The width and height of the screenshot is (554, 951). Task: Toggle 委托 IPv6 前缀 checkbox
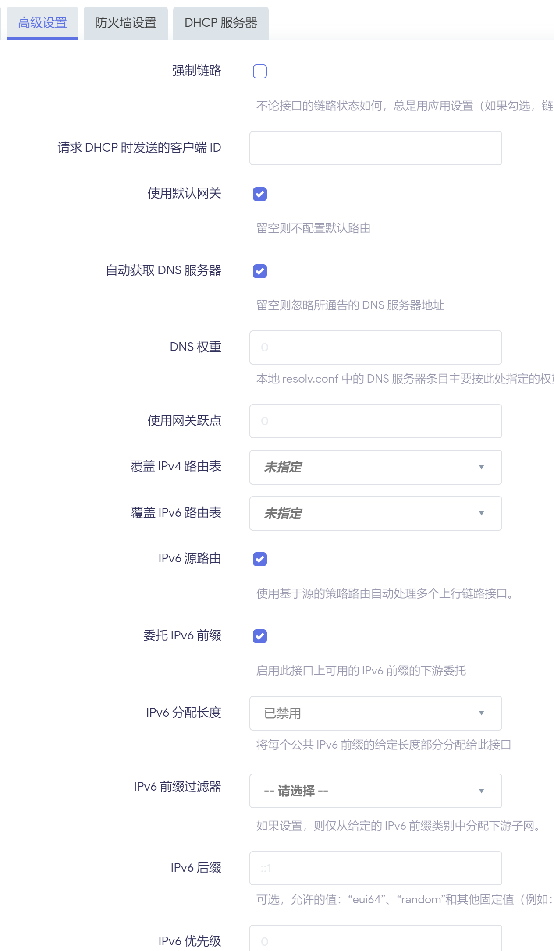260,636
